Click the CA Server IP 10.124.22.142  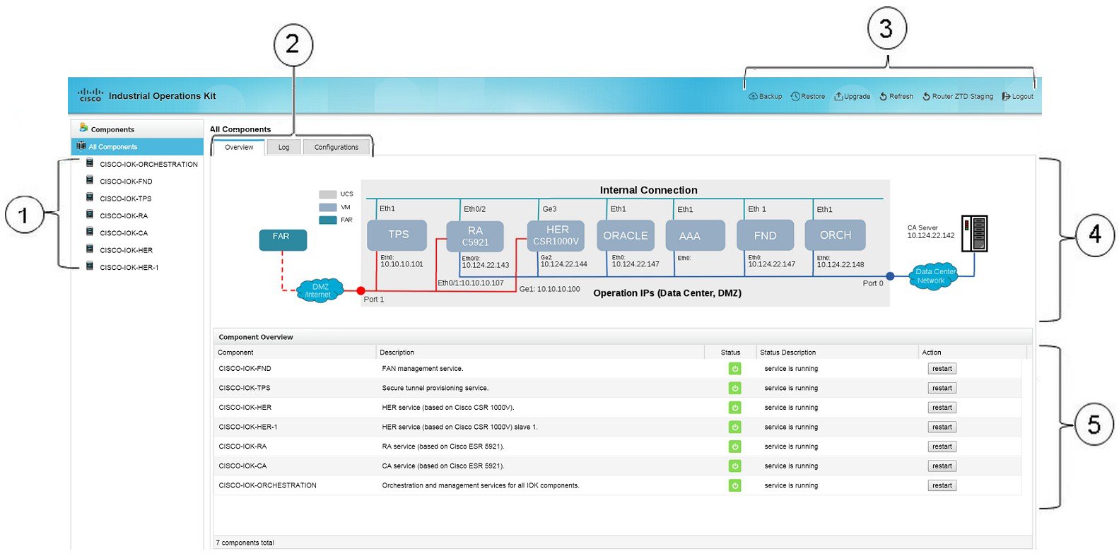931,236
